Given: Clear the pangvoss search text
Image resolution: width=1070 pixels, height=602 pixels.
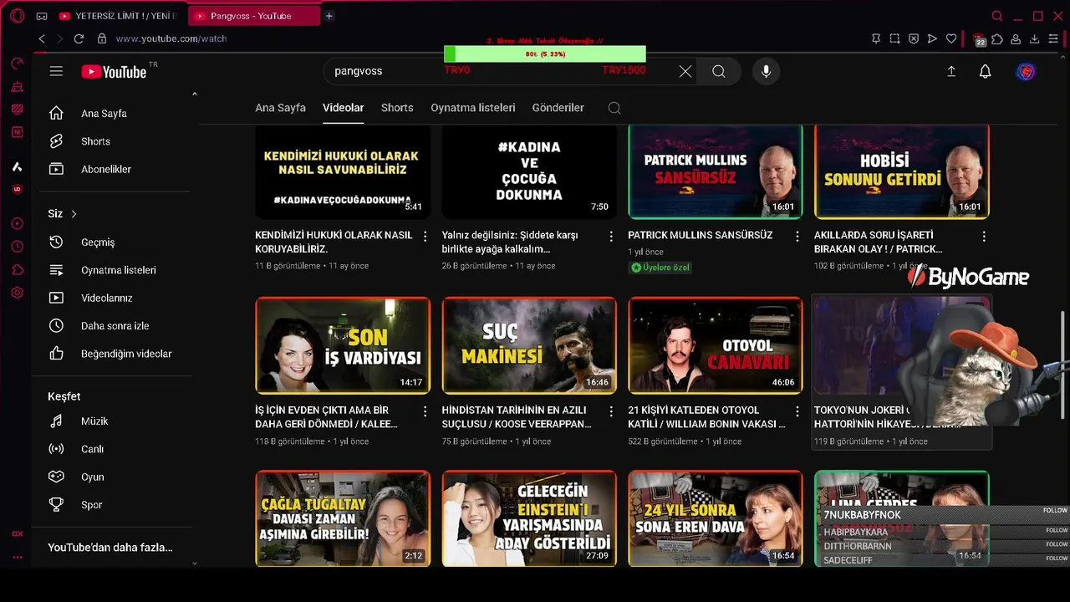Looking at the screenshot, I should (685, 72).
